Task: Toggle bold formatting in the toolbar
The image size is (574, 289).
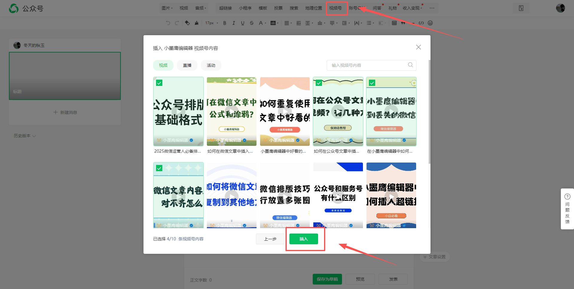Action: tap(225, 23)
